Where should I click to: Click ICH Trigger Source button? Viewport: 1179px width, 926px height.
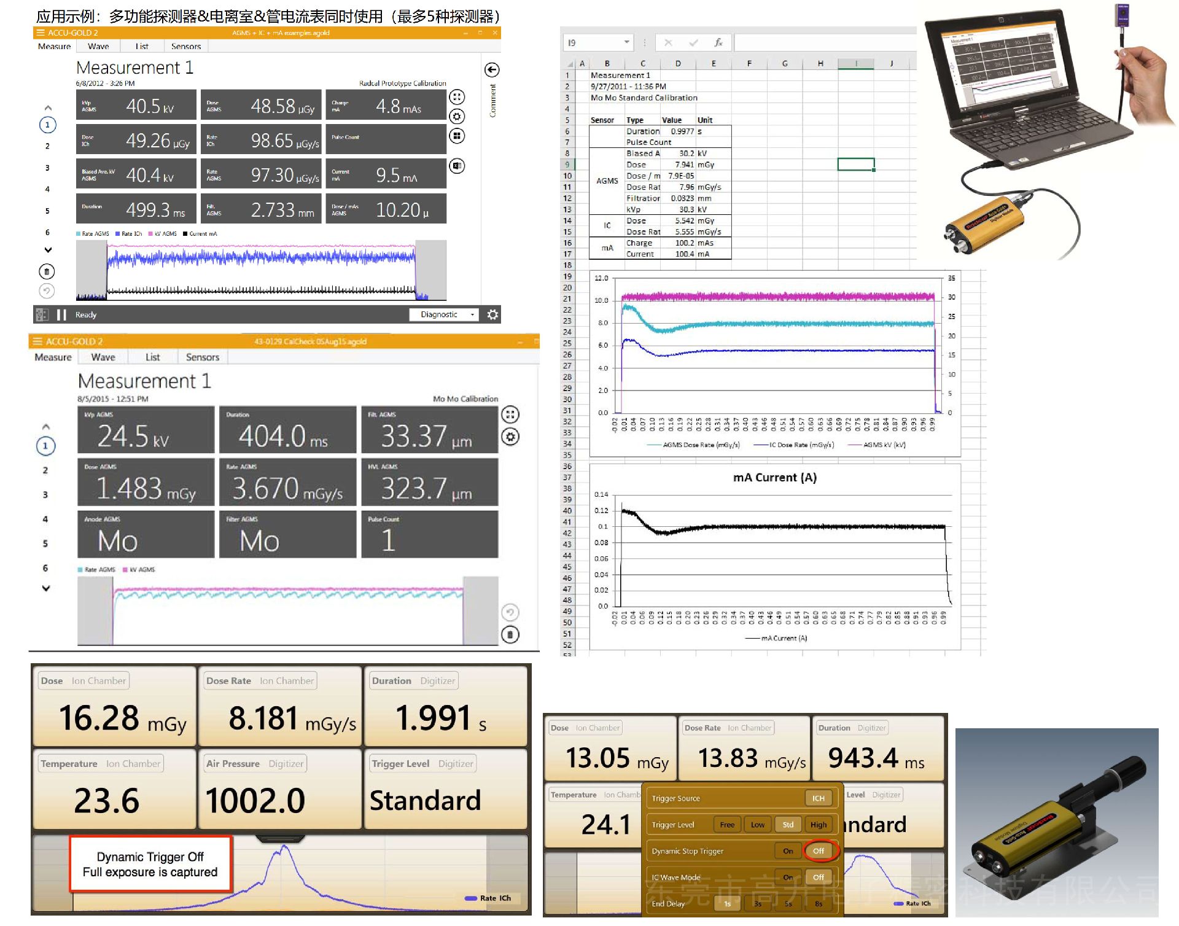click(818, 798)
